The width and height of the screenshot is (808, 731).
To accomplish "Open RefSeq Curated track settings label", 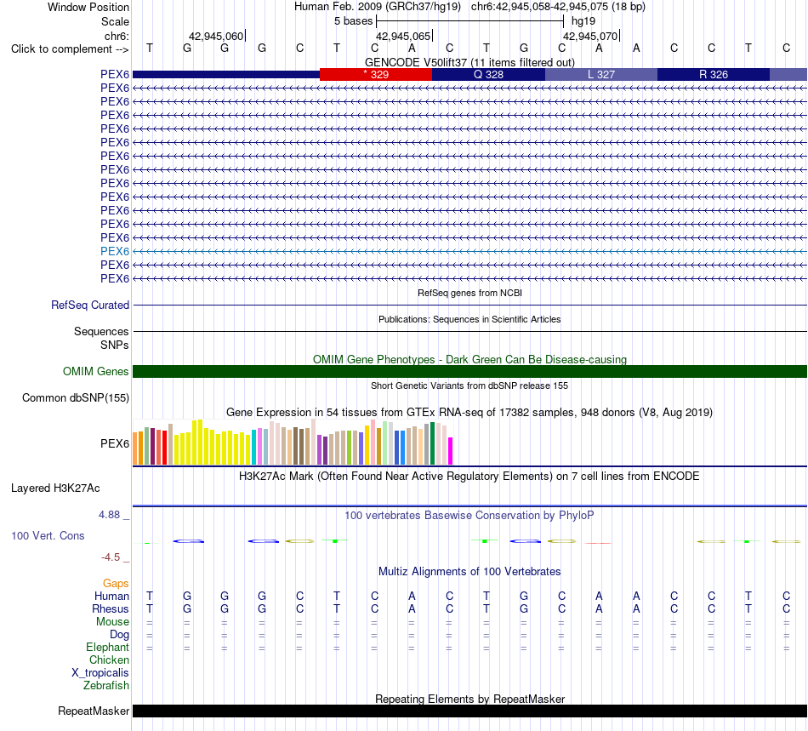I will [x=90, y=306].
